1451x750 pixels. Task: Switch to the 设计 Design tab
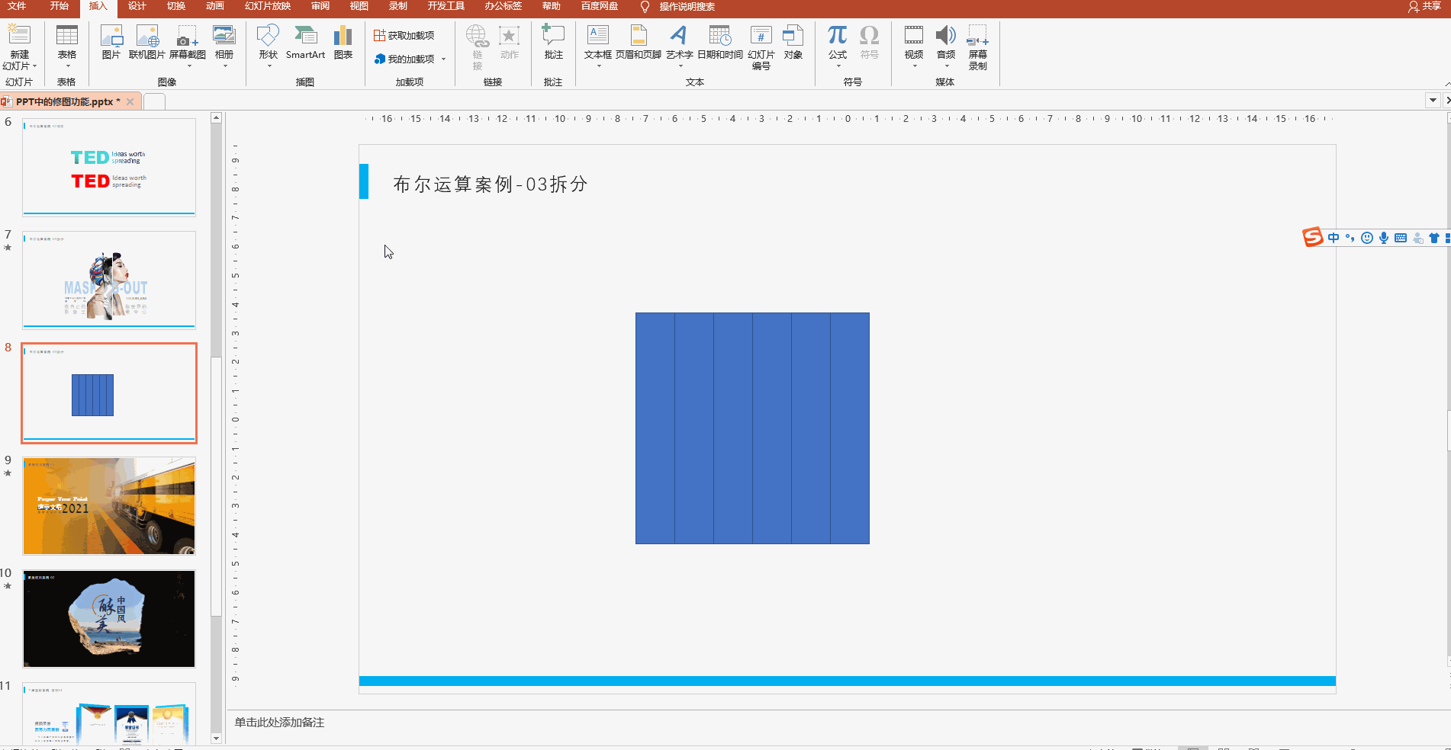(137, 6)
